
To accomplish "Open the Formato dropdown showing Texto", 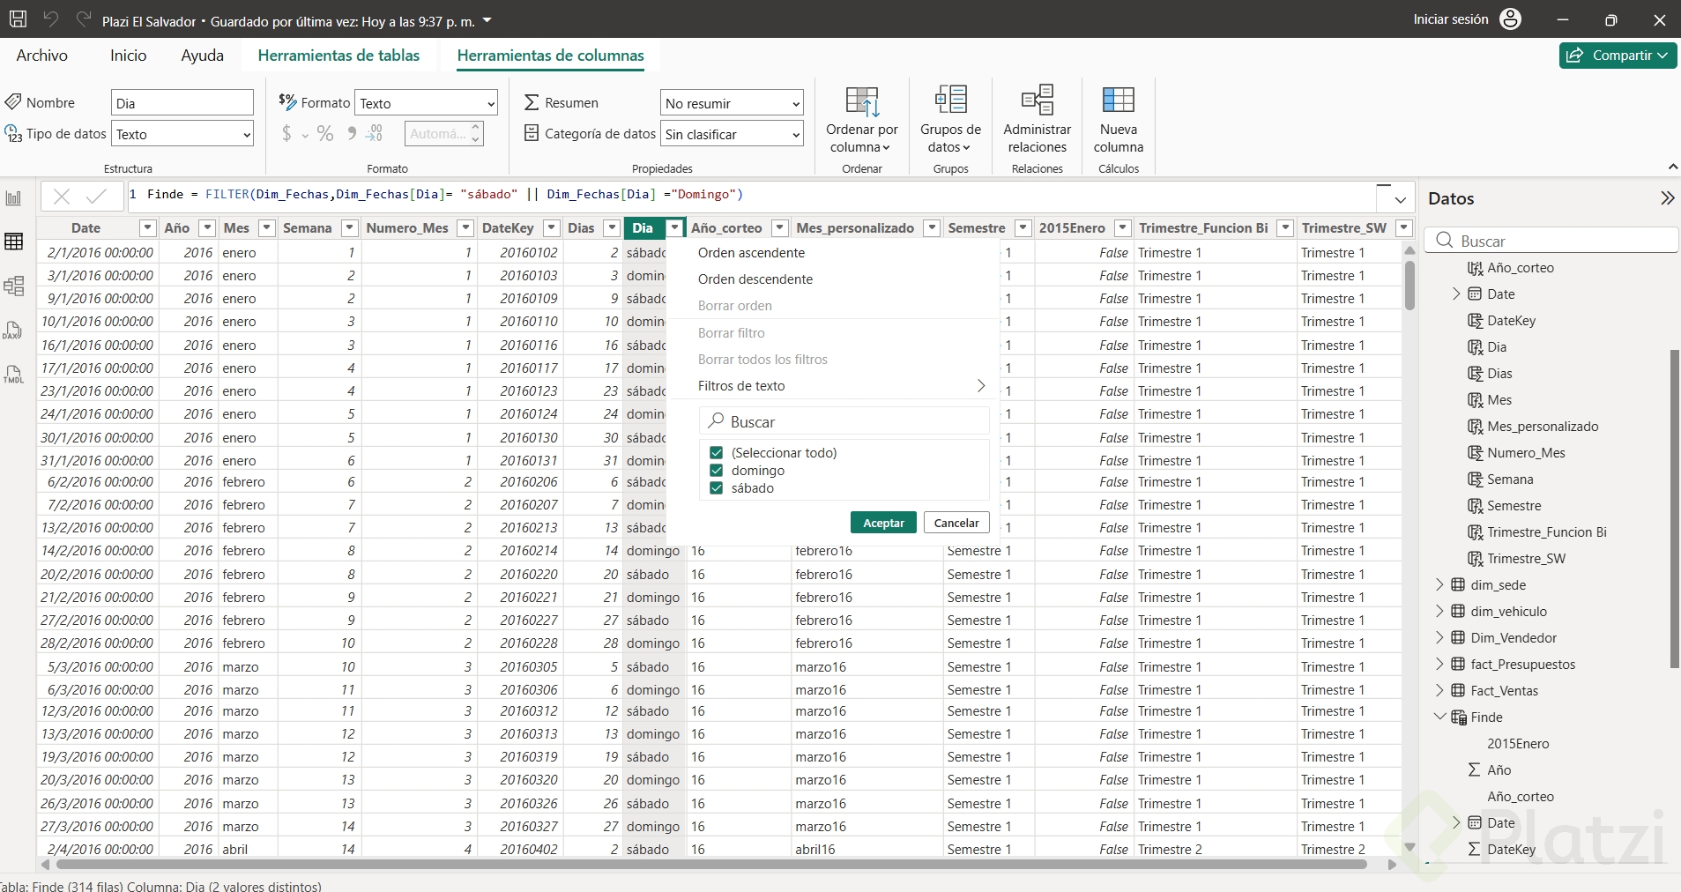I will click(x=426, y=103).
